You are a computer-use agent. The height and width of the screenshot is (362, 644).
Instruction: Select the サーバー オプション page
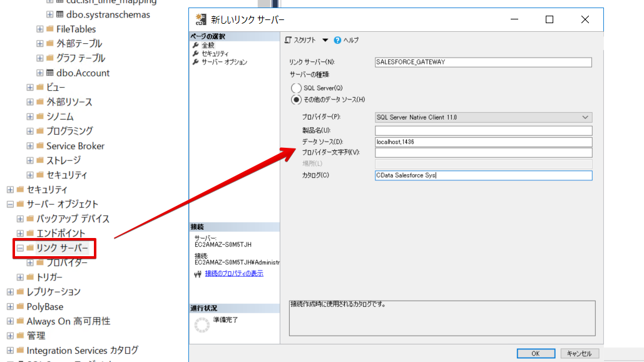(224, 62)
